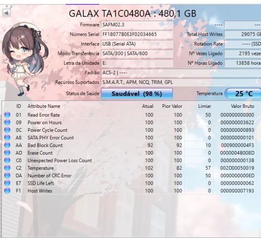This screenshot has height=238, width=261.
Task: Click the status orb for Power on Hours
Action: 7,122
